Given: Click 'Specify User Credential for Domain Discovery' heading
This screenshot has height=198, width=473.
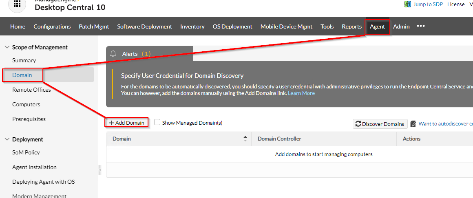Looking at the screenshot, I should click(182, 75).
